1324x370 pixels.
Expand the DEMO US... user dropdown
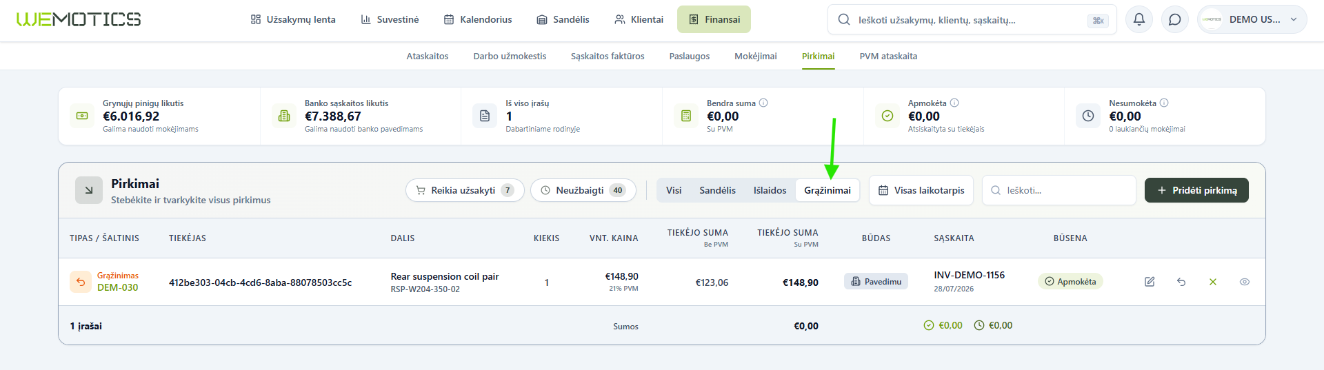pos(1252,19)
